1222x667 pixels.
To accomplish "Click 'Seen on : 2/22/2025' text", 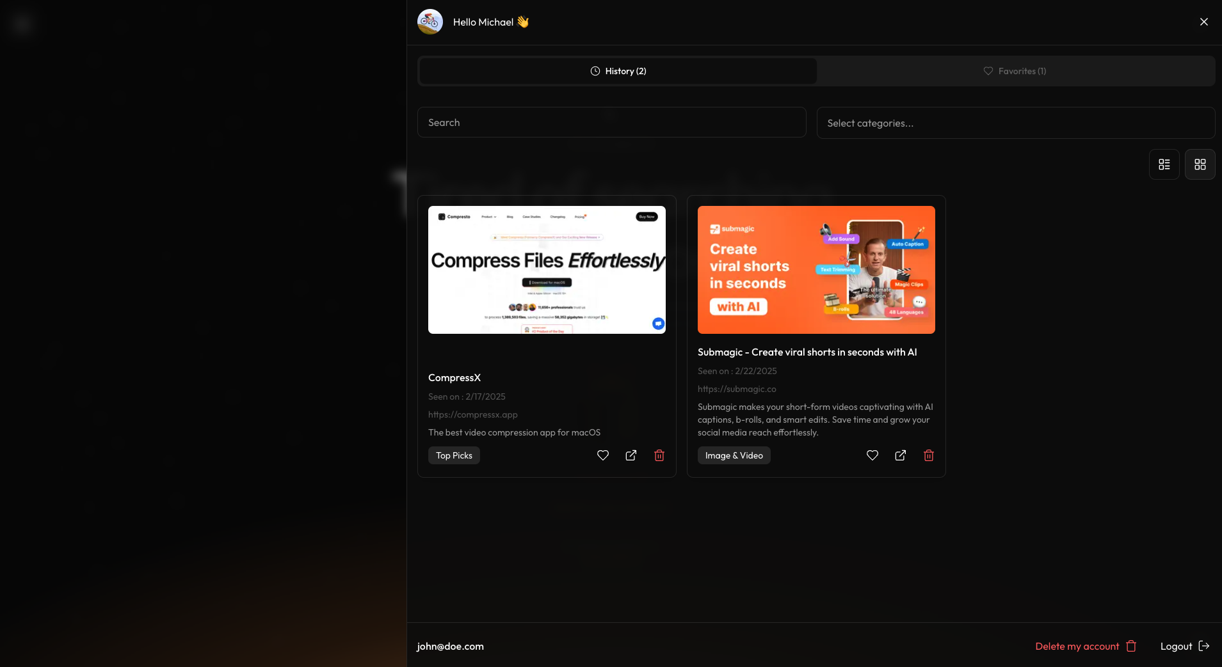I will tap(737, 371).
